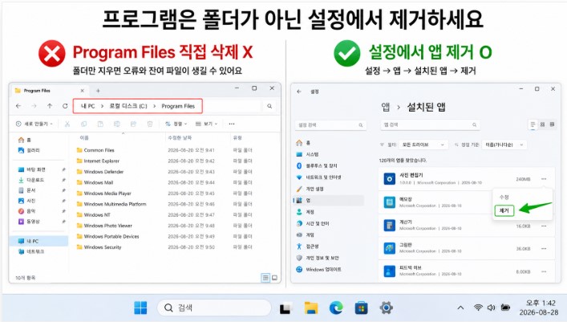Open the 정렬 sort dropdown in Explorer
This screenshot has height=322, width=567.
coord(176,124)
